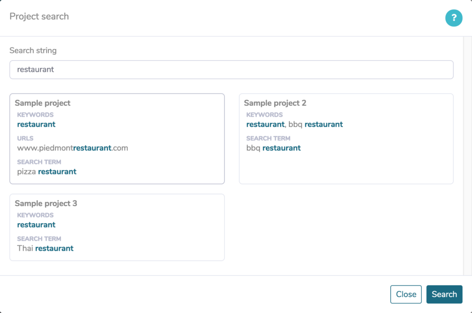Click the www.piedmontrestaurant.com URL
472x313 pixels.
point(72,148)
